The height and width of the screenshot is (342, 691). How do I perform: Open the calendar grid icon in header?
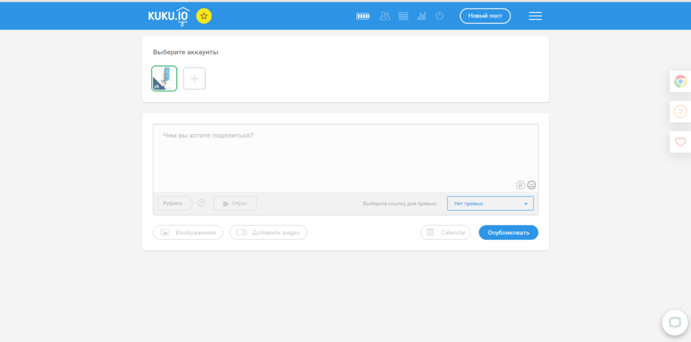(x=404, y=15)
